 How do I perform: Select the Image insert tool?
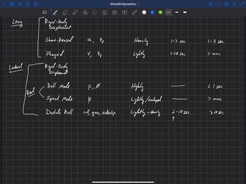(x=105, y=12)
